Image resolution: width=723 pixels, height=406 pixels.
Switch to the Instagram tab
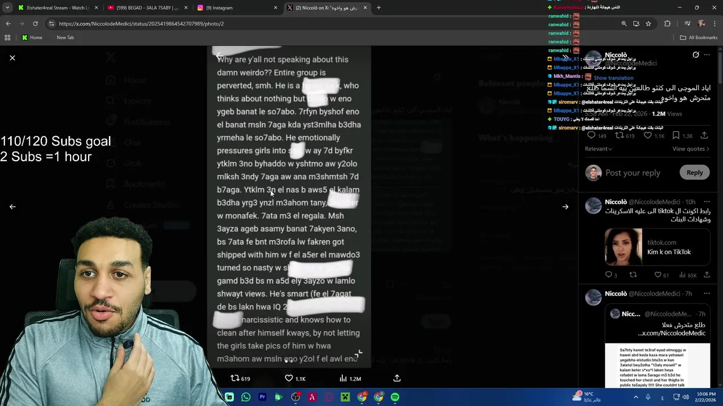236,8
